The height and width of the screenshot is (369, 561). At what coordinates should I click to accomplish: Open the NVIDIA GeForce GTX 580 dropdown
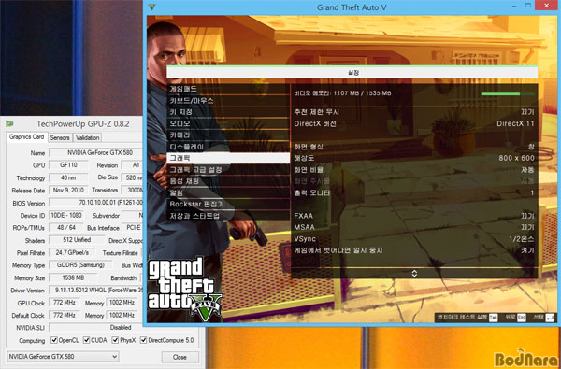click(63, 357)
